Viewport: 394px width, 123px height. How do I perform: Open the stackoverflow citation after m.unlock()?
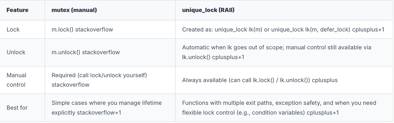coord(101,52)
